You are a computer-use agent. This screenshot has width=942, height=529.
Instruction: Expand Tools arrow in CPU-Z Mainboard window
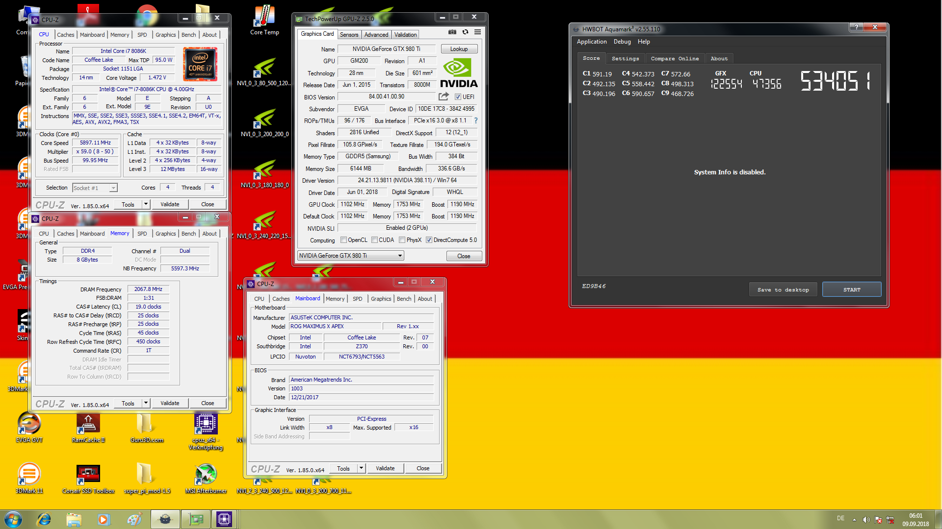[361, 468]
